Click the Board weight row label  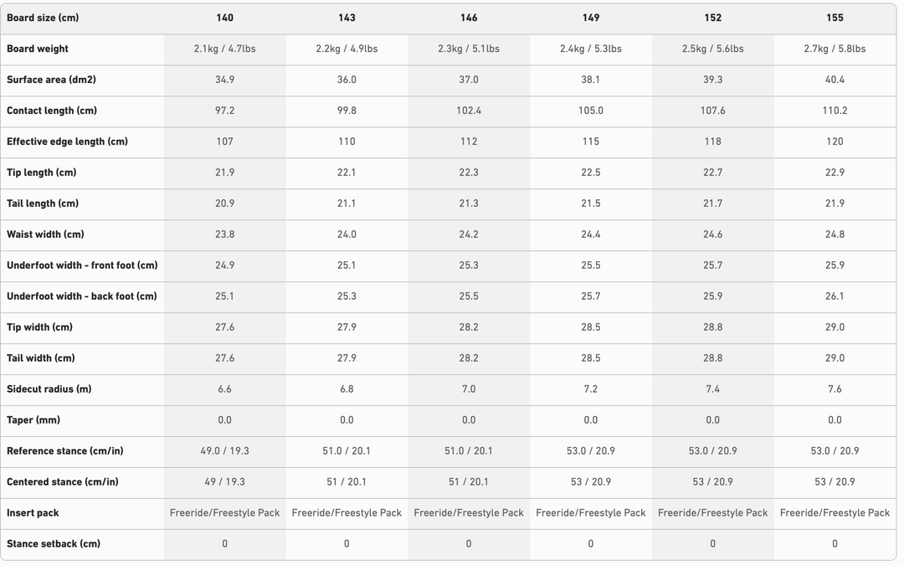coord(38,49)
